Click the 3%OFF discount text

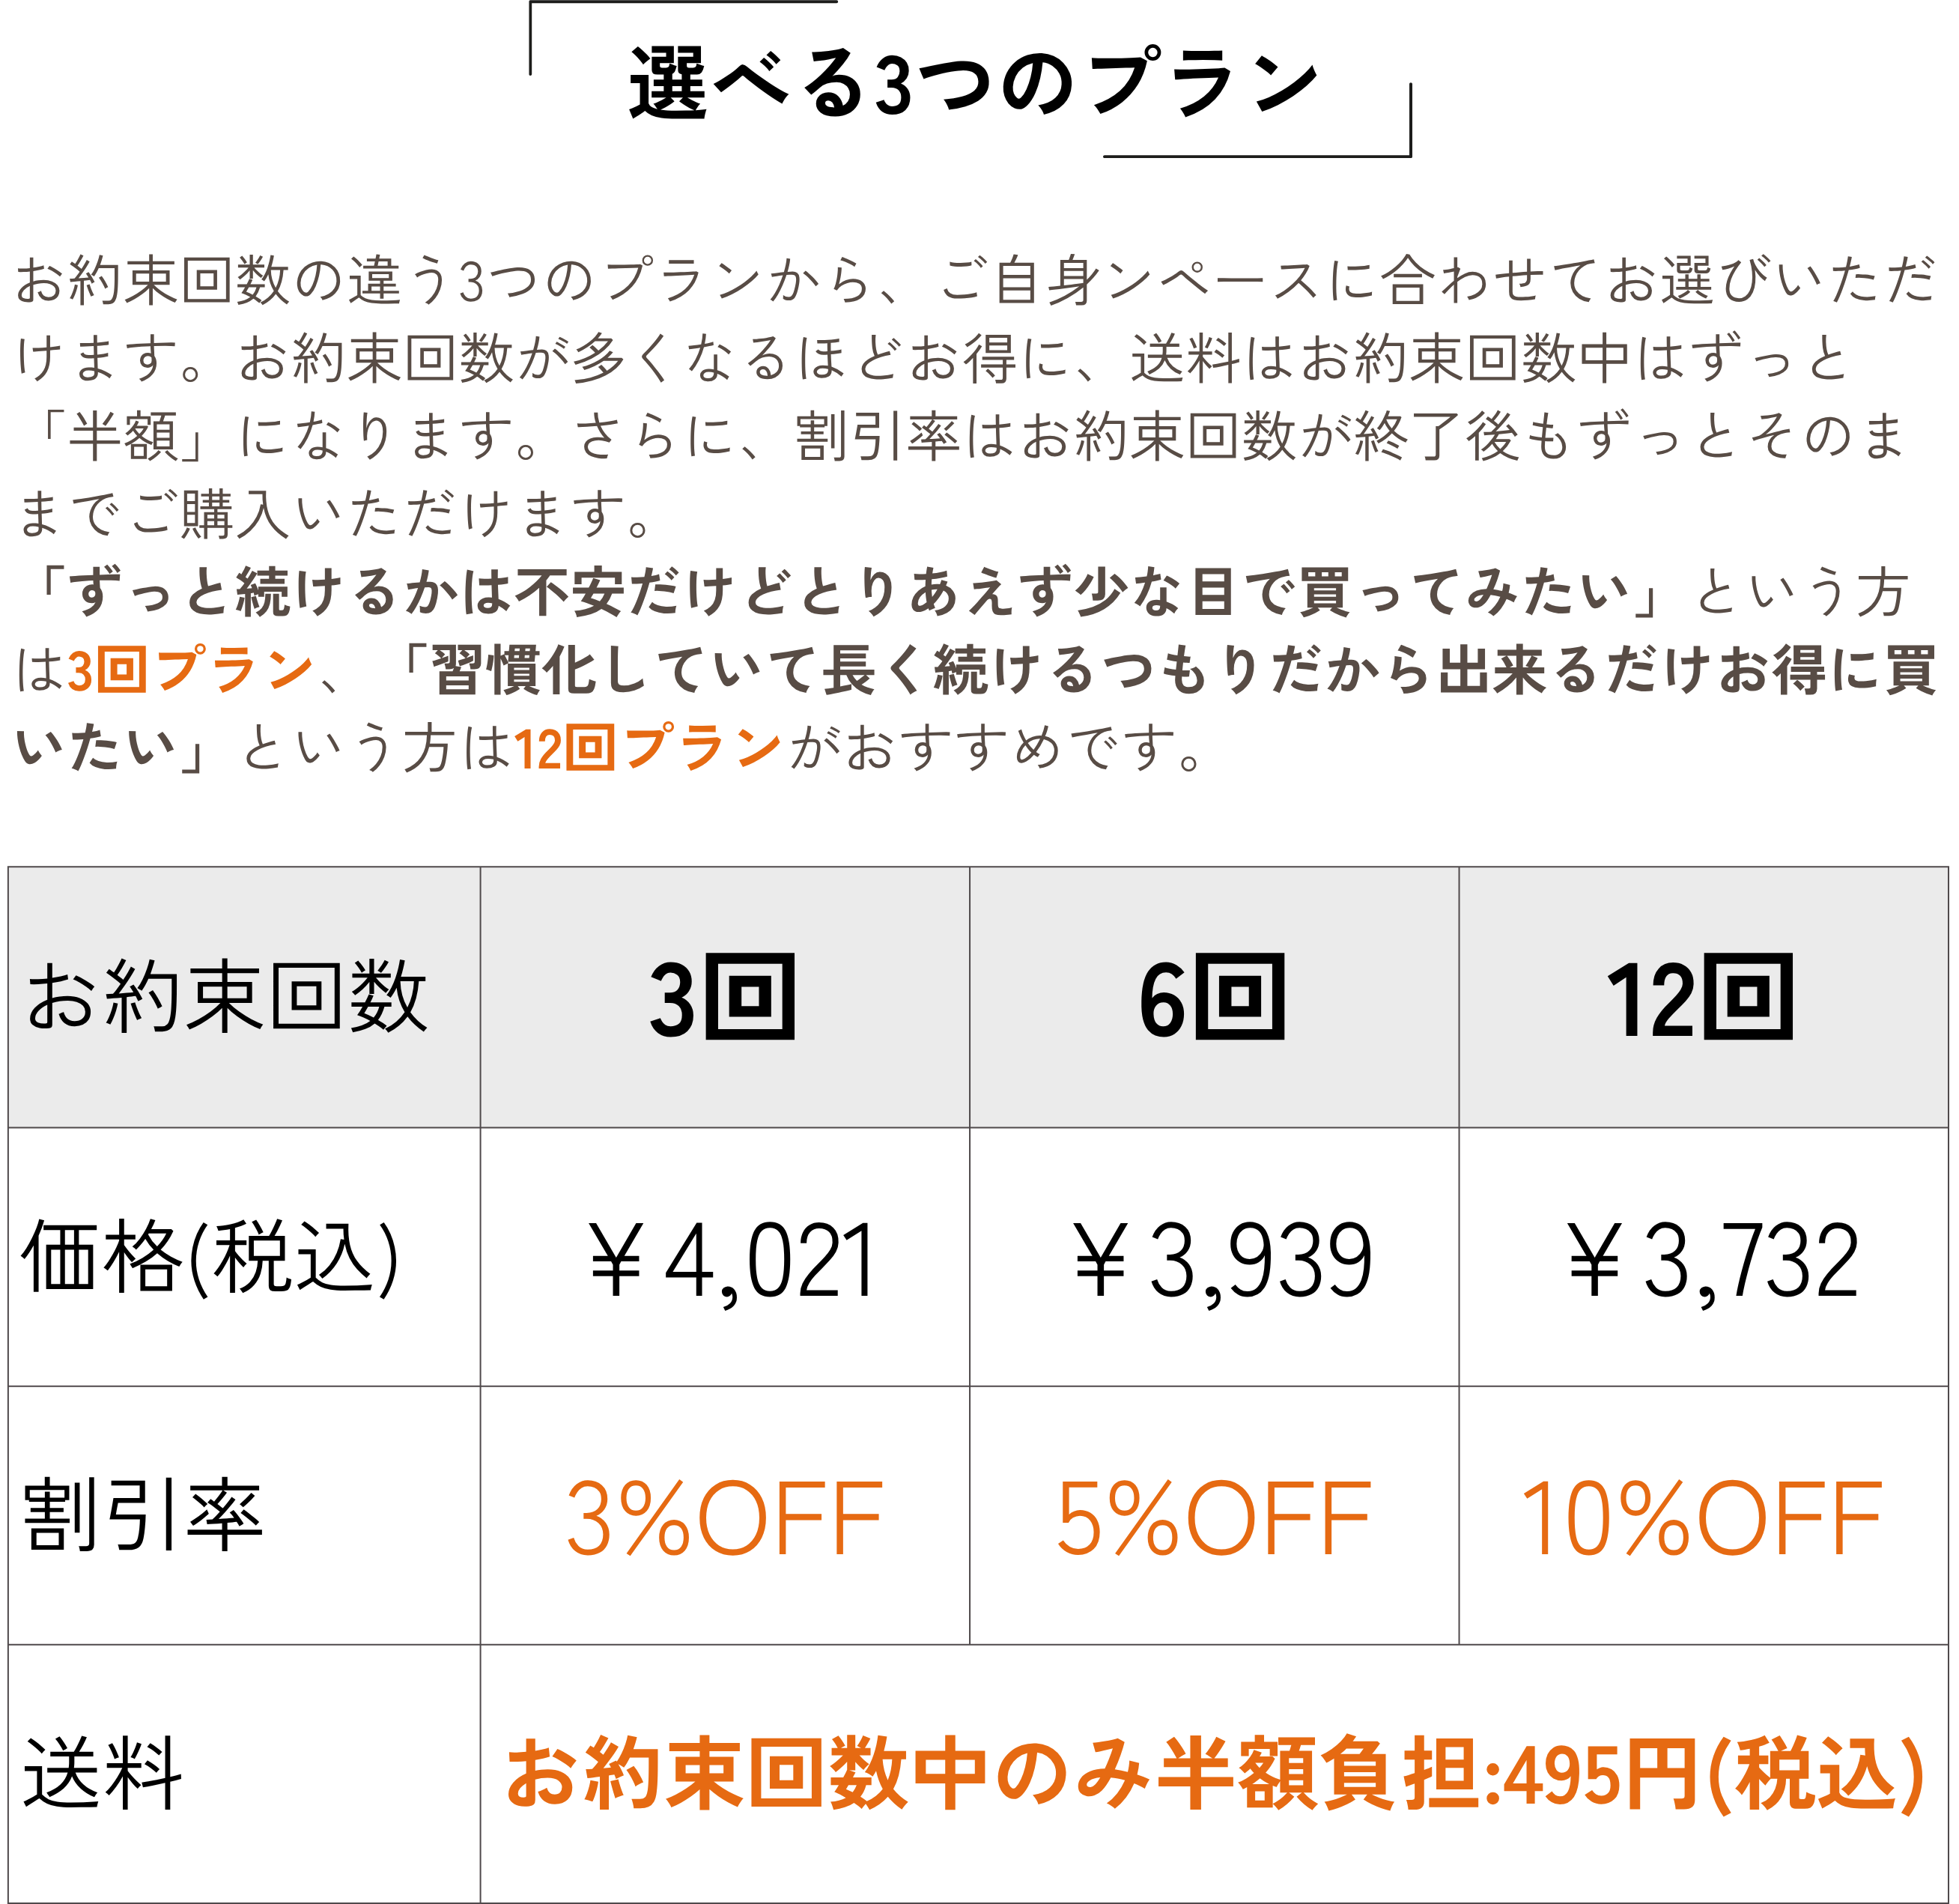pos(724,1518)
